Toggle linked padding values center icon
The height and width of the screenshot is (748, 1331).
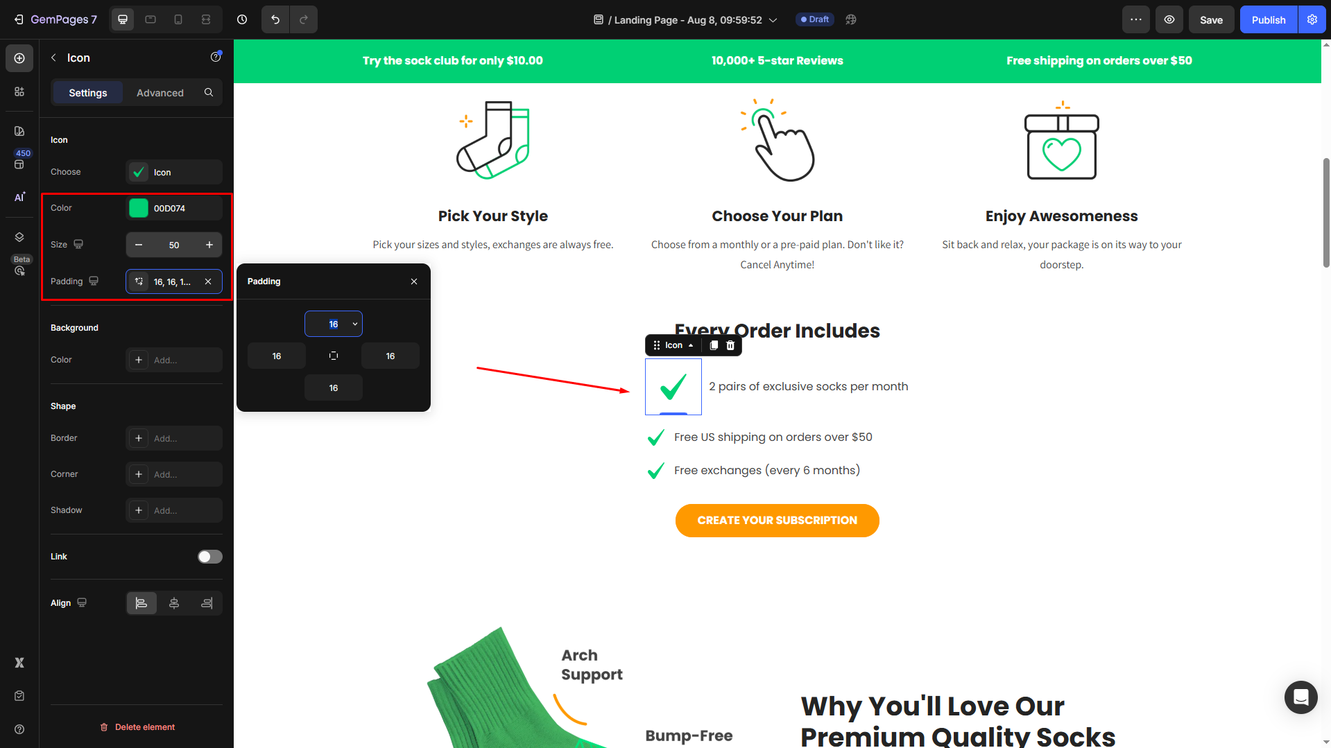tap(334, 356)
